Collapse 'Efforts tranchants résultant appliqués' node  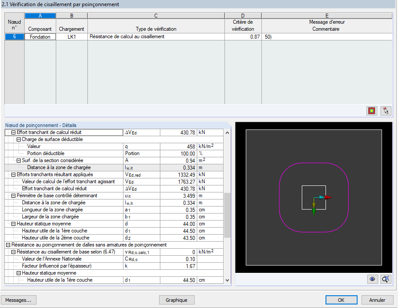[x=14, y=174]
